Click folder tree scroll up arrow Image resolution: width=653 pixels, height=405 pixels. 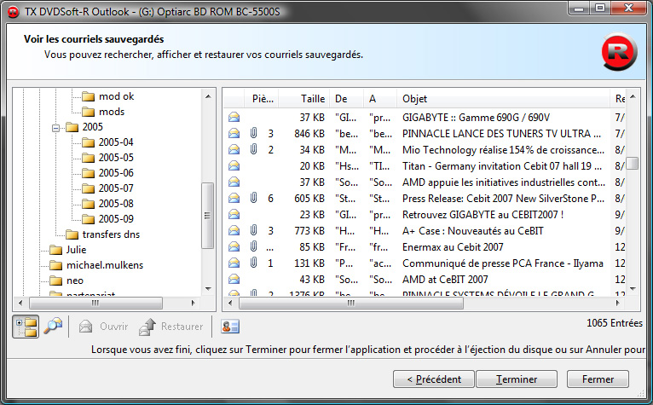[208, 96]
